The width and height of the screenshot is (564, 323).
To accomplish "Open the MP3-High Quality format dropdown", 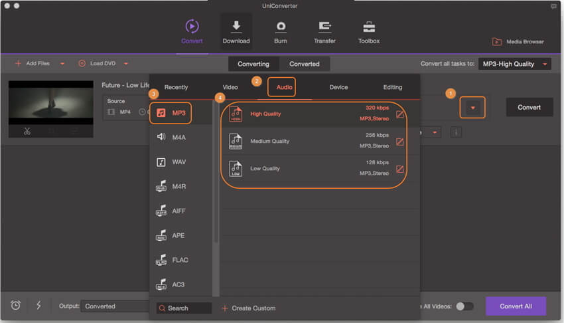I will (x=514, y=64).
